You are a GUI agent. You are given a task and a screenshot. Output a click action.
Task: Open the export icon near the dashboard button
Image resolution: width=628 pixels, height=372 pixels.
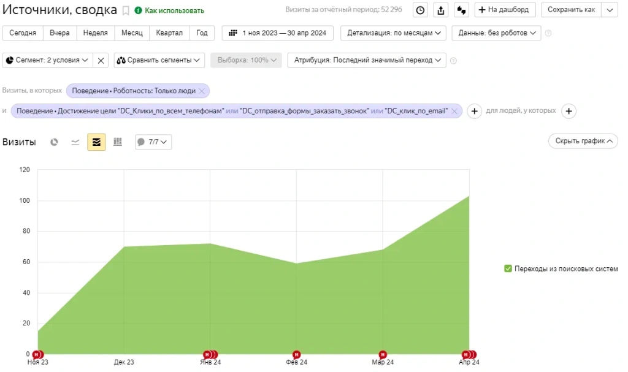440,10
